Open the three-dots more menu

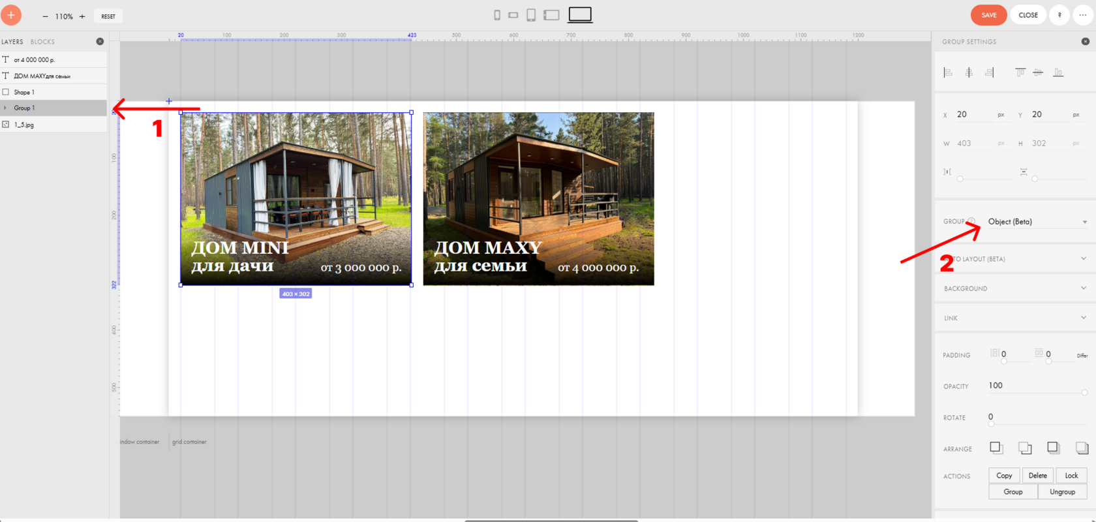pos(1083,15)
